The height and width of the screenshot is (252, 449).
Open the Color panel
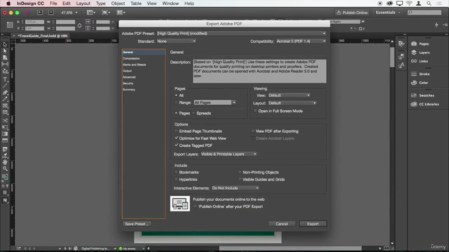(x=420, y=83)
